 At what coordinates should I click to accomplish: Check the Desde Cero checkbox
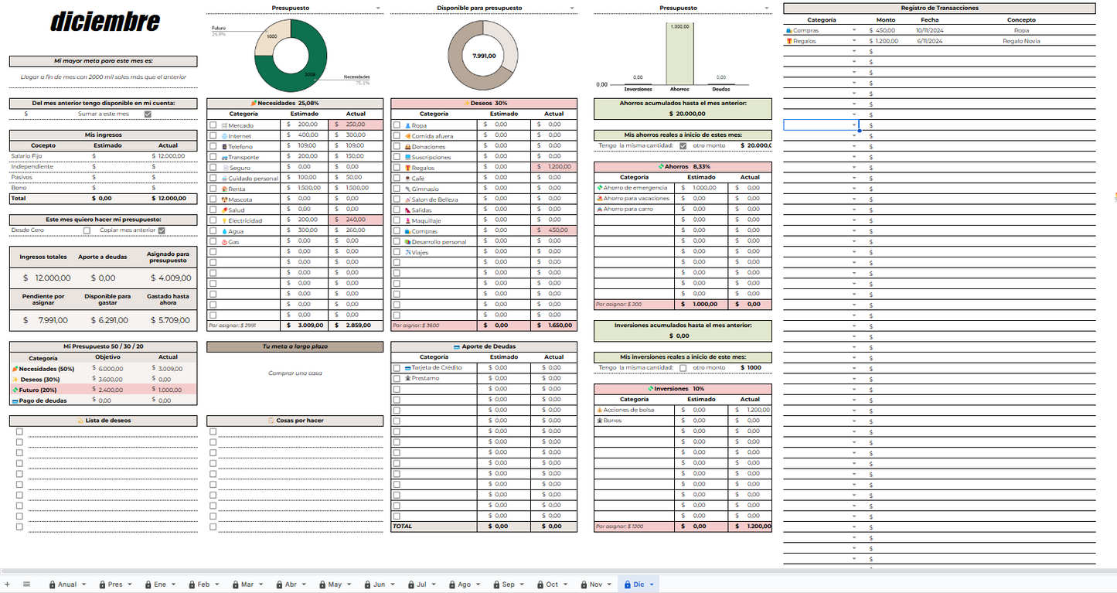[x=87, y=230]
